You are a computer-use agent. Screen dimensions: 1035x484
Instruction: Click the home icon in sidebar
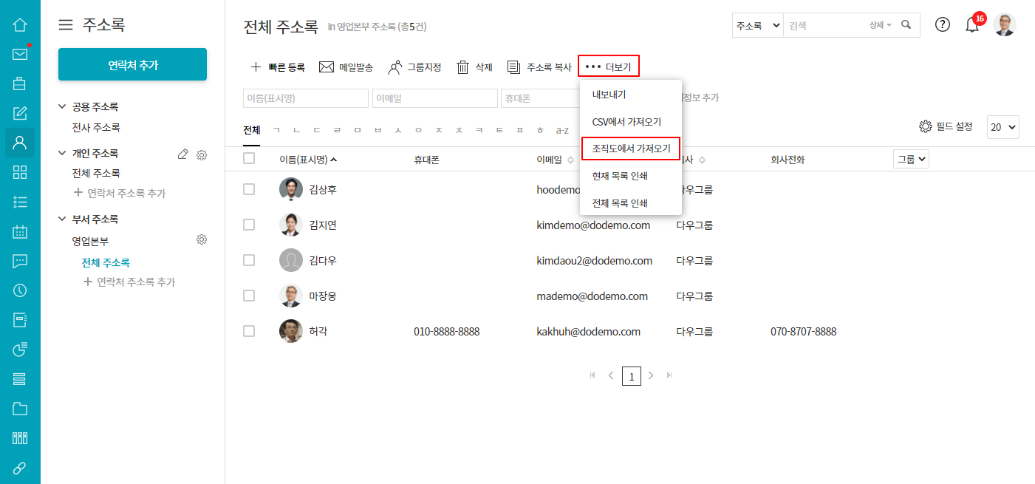click(x=20, y=24)
